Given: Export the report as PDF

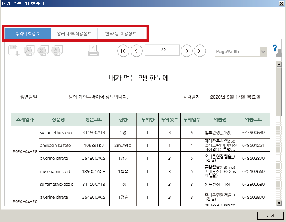Looking at the screenshot, I should [29, 50].
